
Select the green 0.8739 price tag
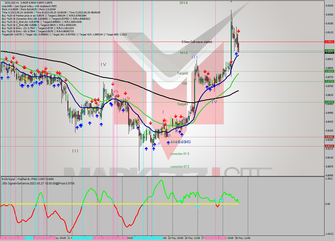[329, 81]
